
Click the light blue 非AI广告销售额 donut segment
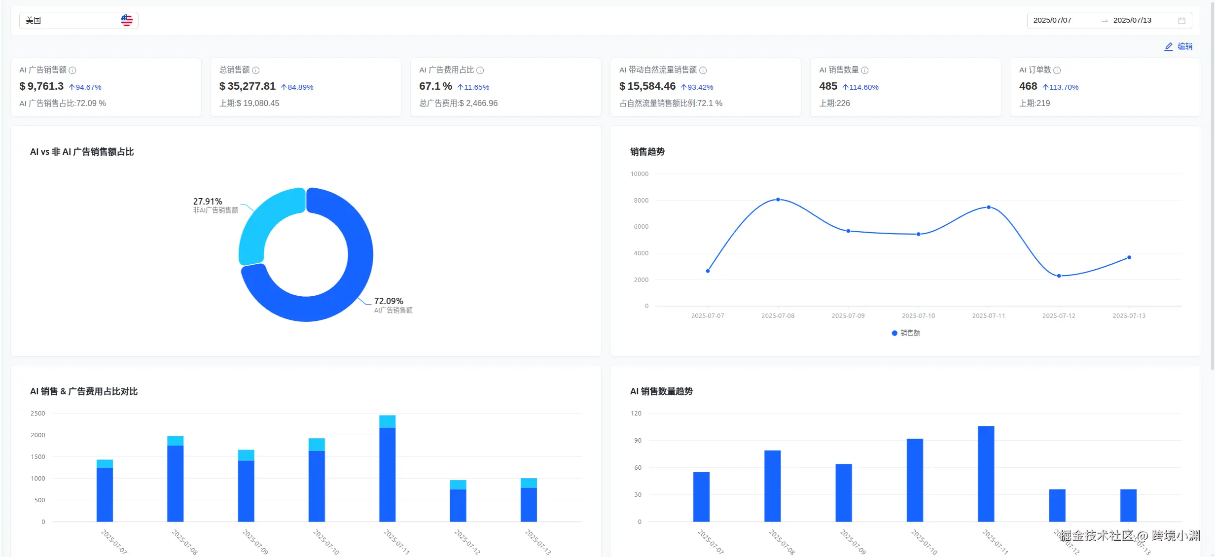pyautogui.click(x=261, y=222)
